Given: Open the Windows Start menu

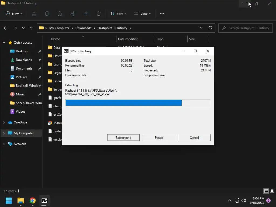Looking at the screenshot, I should point(9,201).
